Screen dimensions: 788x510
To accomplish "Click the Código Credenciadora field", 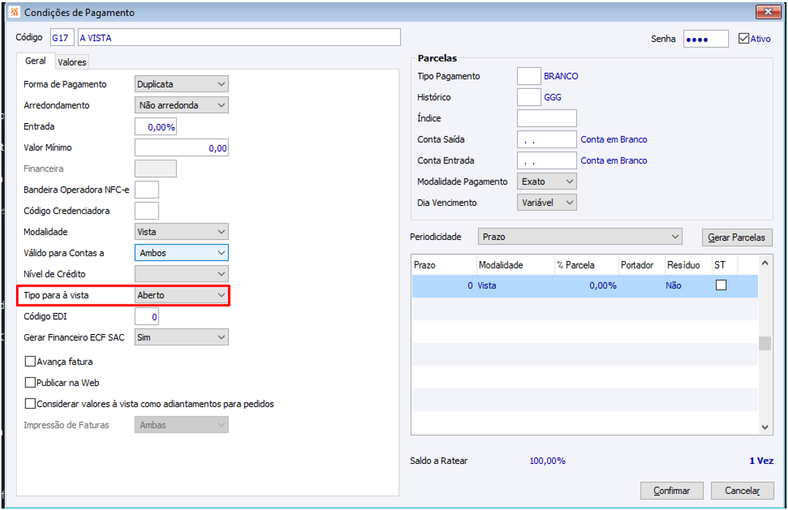I will (x=147, y=211).
